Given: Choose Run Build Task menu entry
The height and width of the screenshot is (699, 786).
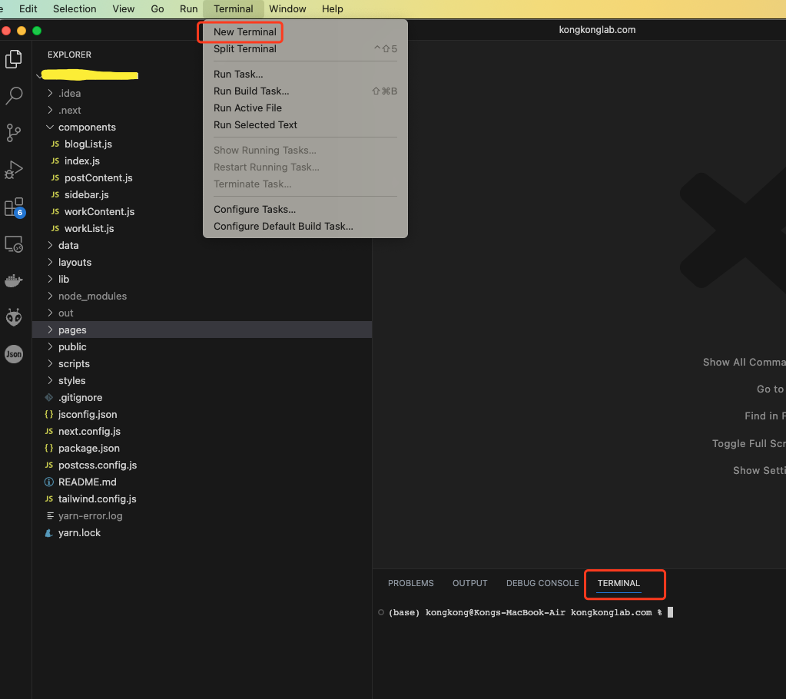Looking at the screenshot, I should tap(251, 91).
